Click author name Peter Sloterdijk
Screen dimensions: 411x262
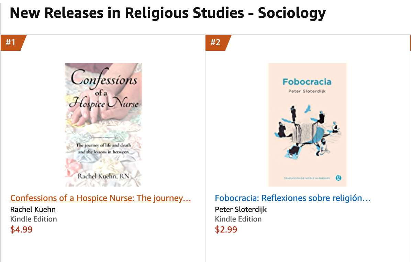241,210
